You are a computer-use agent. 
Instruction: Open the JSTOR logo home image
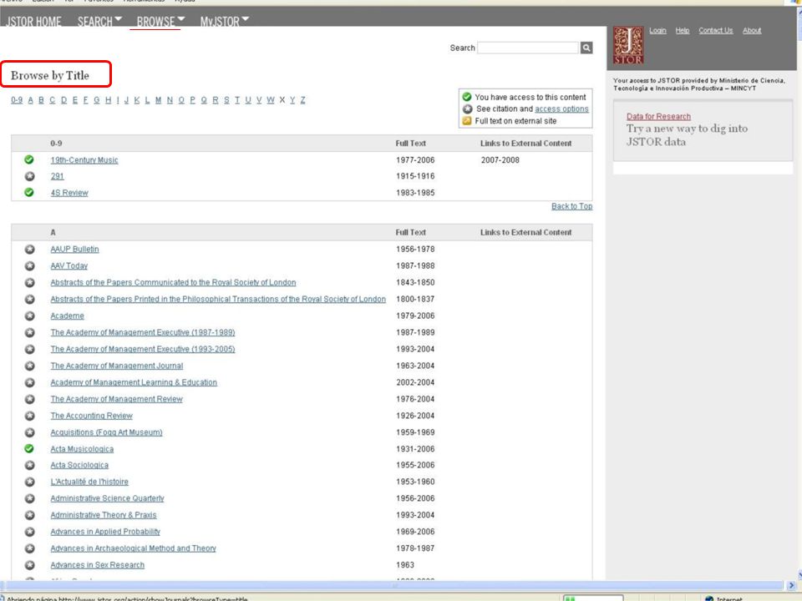coord(628,45)
